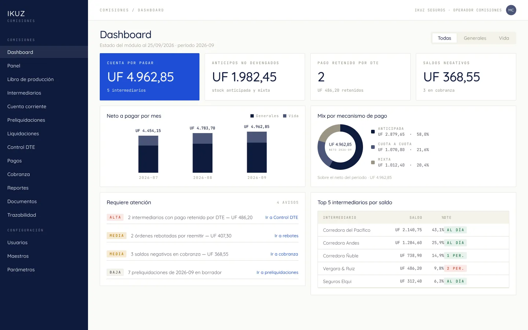Follow the Ir a rebotes link
The image size is (528, 330).
coord(286,236)
